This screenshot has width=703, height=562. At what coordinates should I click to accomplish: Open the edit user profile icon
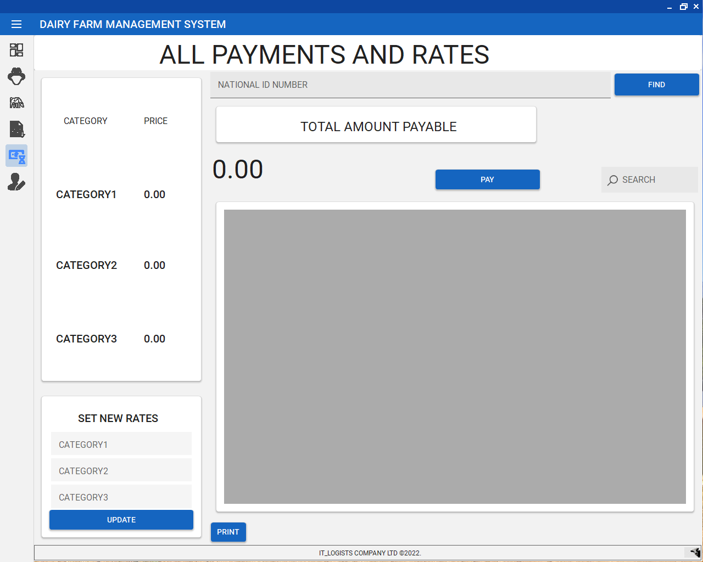click(x=16, y=182)
